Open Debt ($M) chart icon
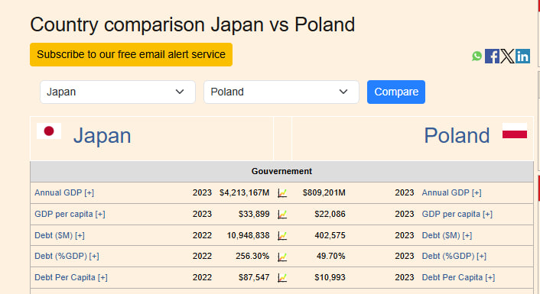Viewport: 540px width, 294px height. click(282, 235)
